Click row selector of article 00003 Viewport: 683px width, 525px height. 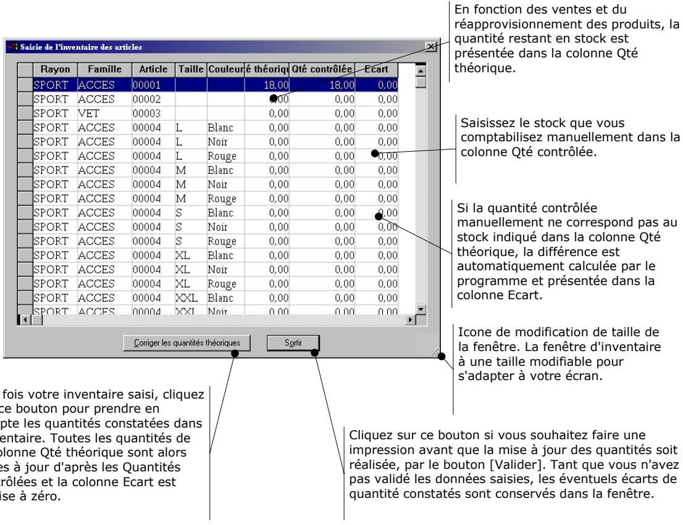[25, 113]
